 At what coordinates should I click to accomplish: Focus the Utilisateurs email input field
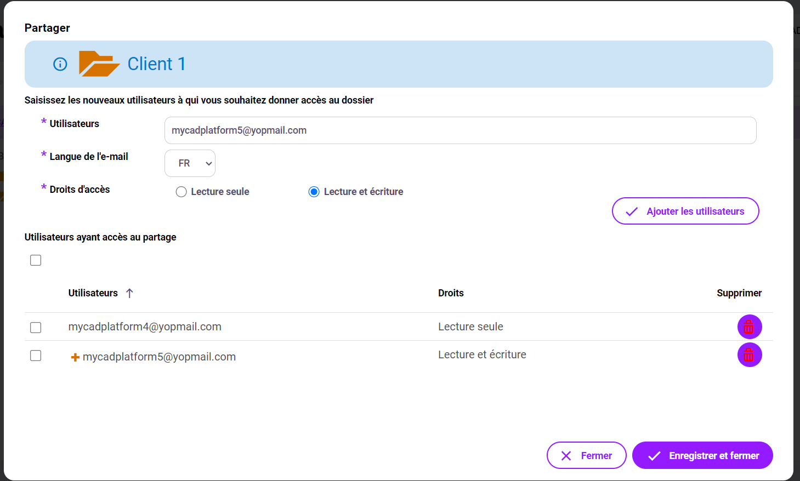tap(460, 130)
